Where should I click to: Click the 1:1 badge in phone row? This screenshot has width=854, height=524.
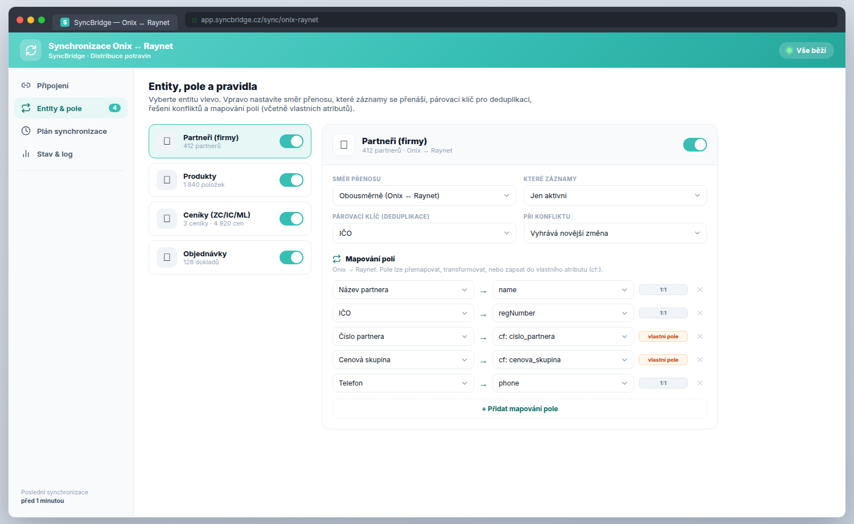pyautogui.click(x=663, y=383)
